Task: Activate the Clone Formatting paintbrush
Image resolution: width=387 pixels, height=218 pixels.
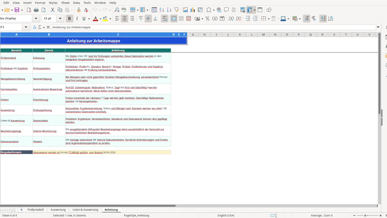Action: [x=79, y=10]
